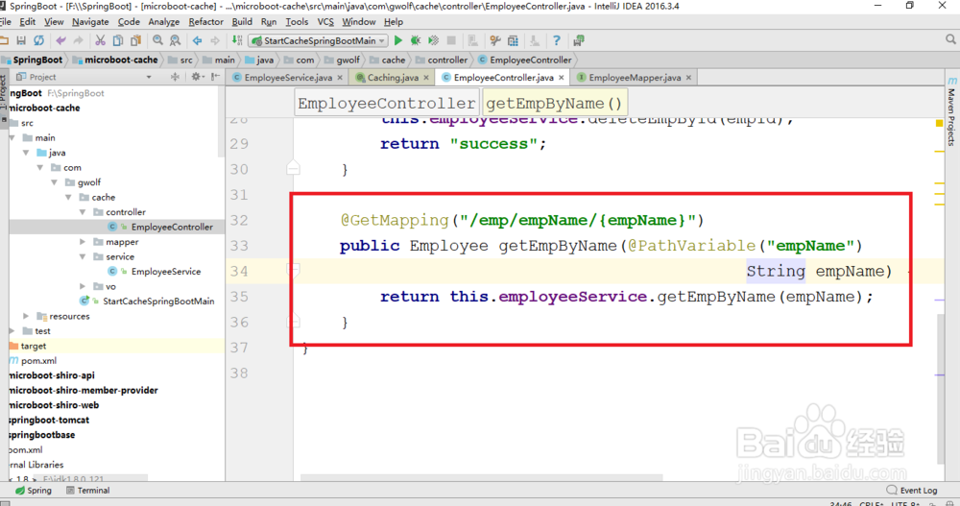
Task: Expand the mapper package node
Action: pyautogui.click(x=83, y=242)
